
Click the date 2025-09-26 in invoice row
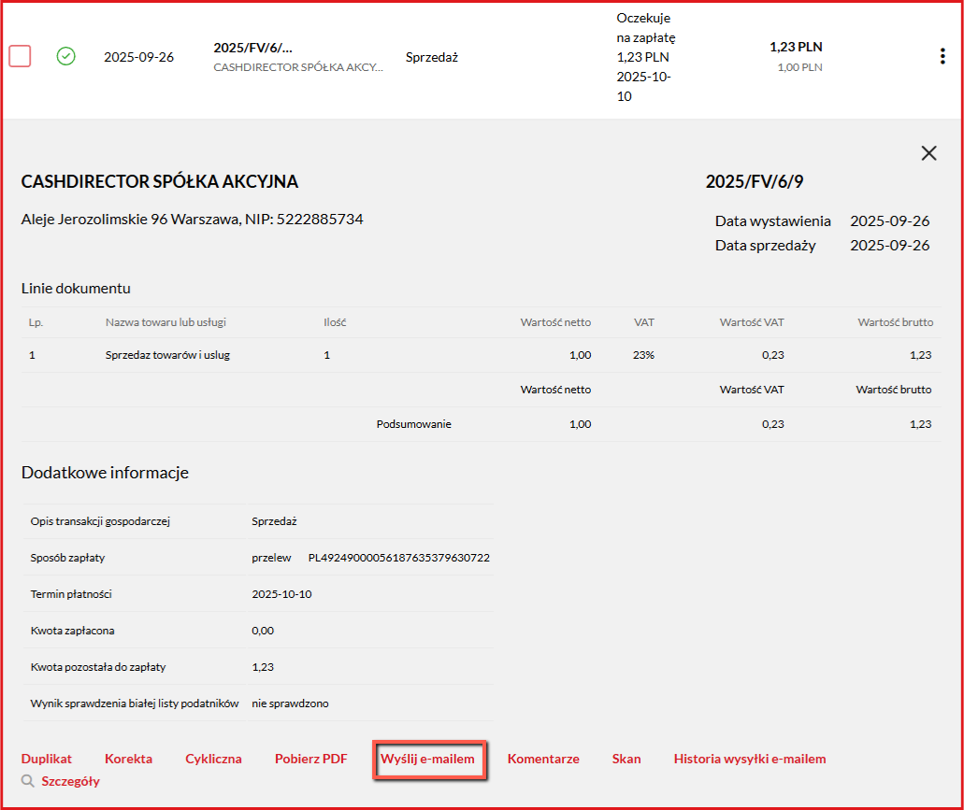point(139,57)
